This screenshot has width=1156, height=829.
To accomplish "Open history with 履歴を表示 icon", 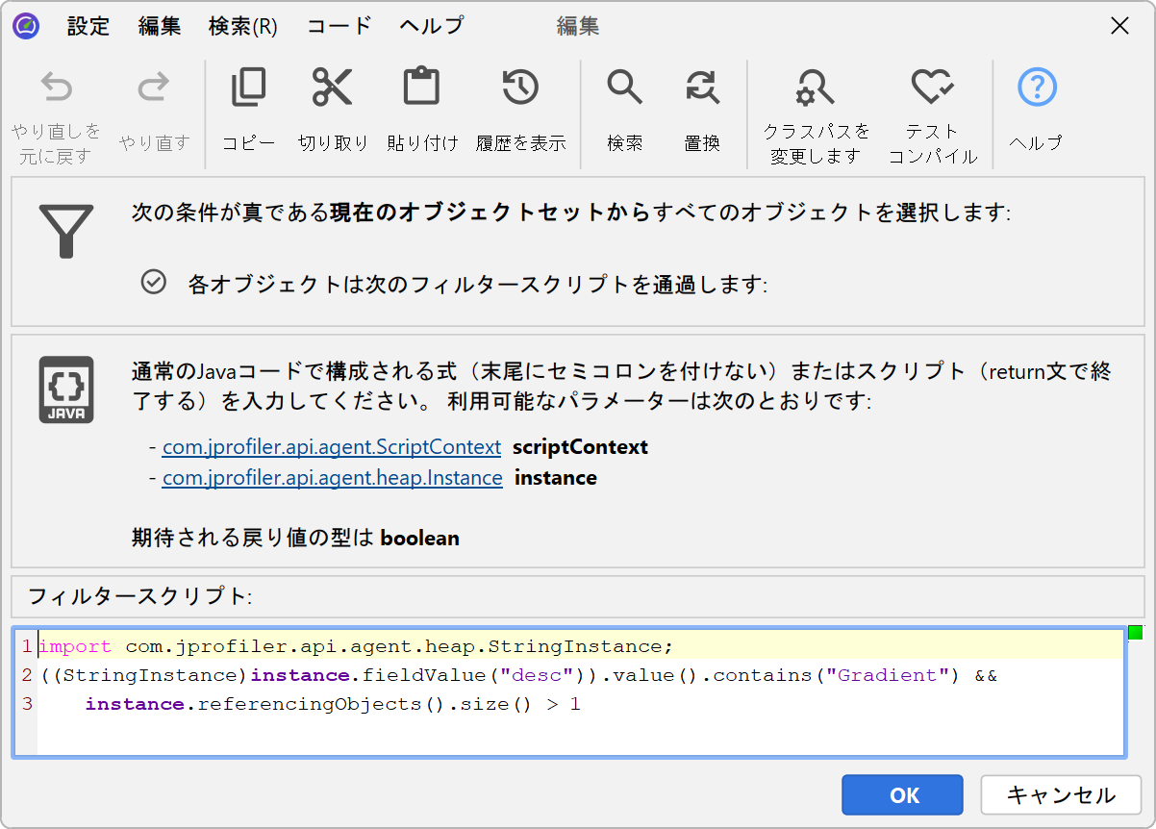I will pyautogui.click(x=520, y=88).
